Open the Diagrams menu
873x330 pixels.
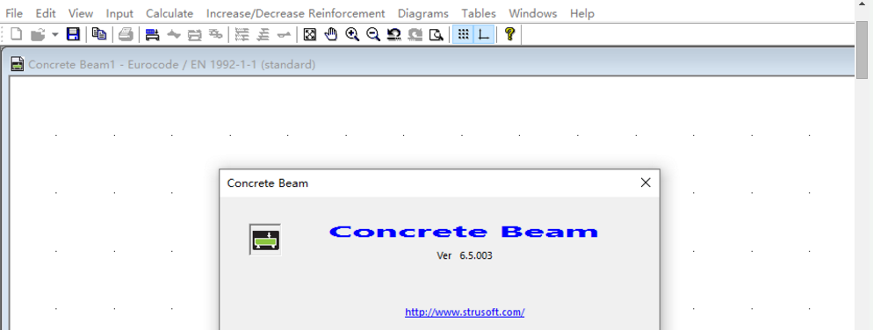[x=422, y=13]
